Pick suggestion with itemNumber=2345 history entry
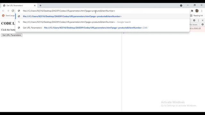The height and width of the screenshot is (115, 205). pyautogui.click(x=102, y=28)
